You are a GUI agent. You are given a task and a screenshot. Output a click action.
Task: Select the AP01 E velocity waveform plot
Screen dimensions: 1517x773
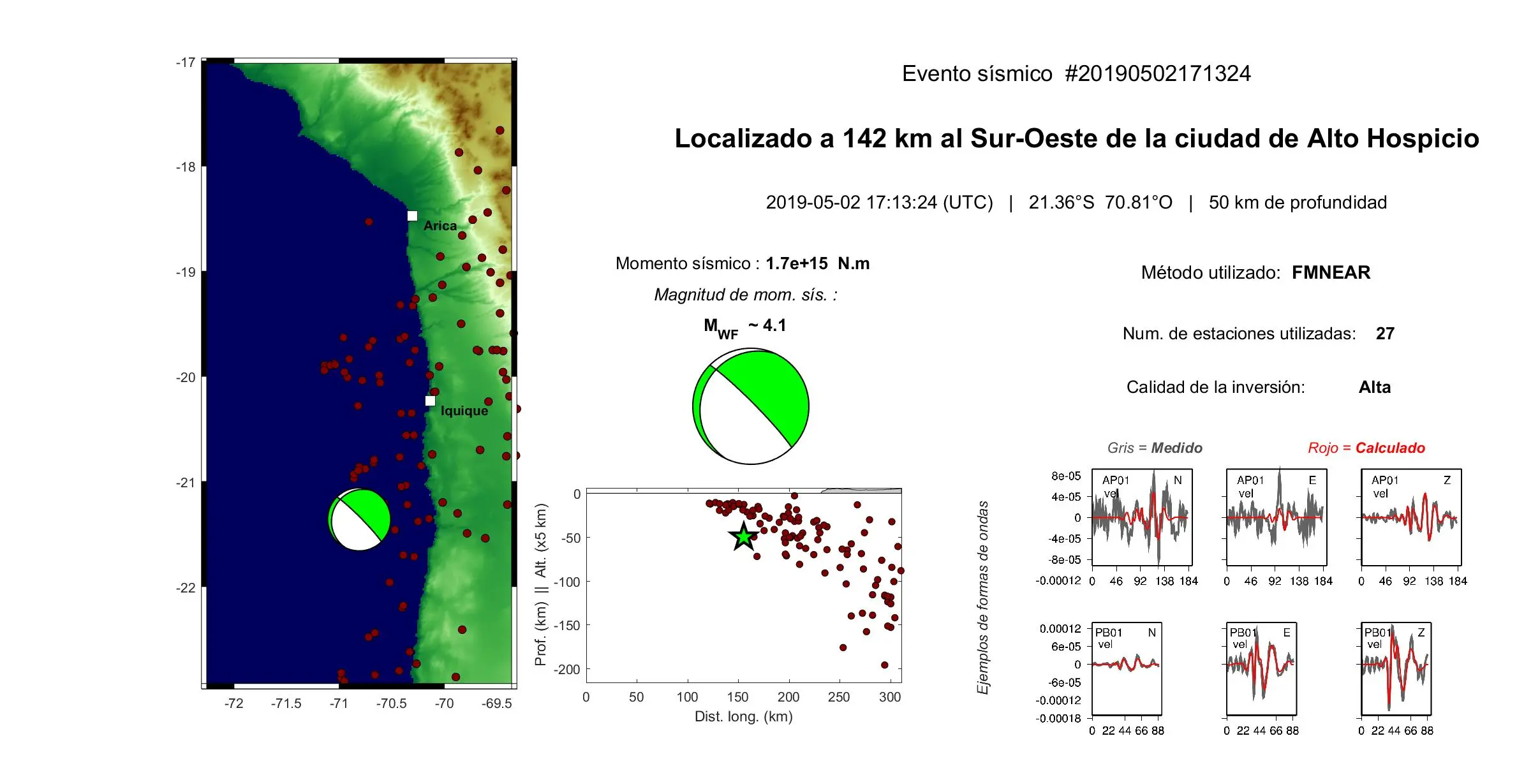point(1276,517)
